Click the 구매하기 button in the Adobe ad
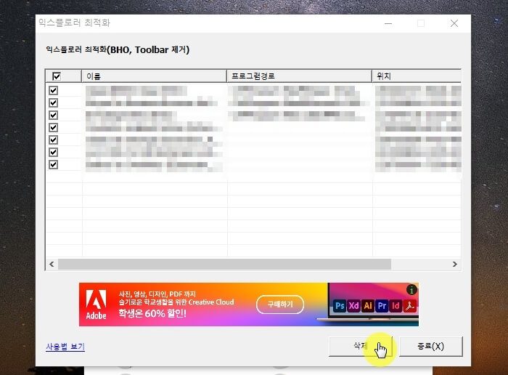The width and height of the screenshot is (508, 375). tap(280, 305)
